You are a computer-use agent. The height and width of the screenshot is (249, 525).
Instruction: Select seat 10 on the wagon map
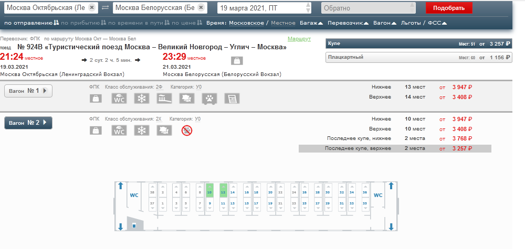(209, 192)
